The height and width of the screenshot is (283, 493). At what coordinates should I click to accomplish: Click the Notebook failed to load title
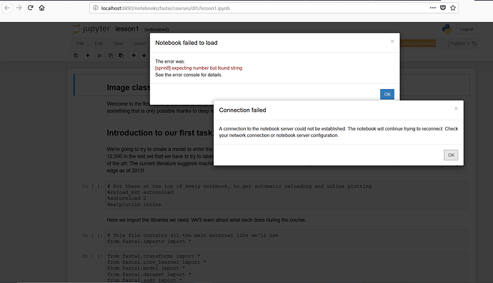[186, 43]
